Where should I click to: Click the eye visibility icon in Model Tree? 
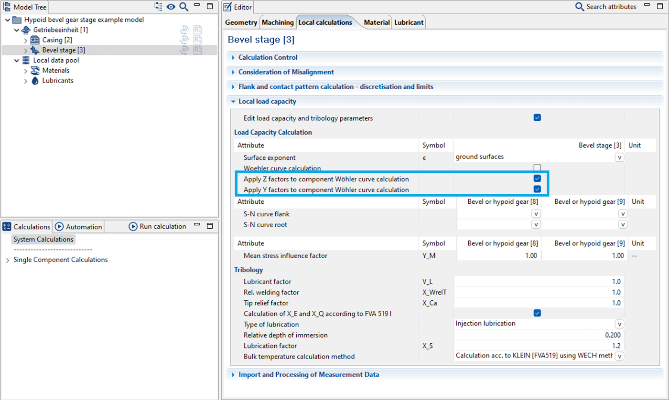pos(171,7)
